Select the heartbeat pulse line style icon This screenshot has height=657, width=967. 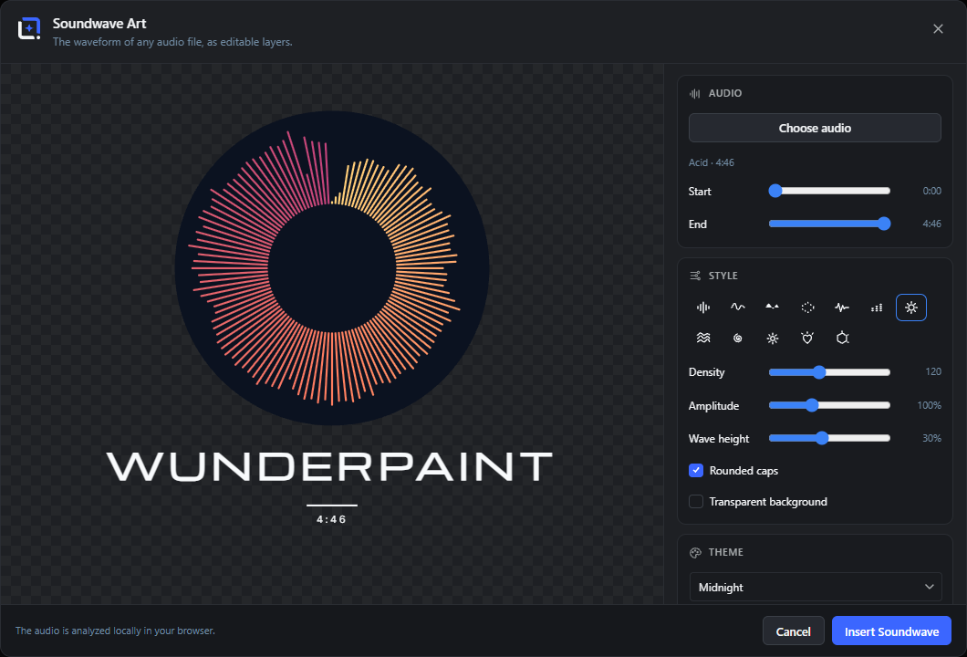coord(842,308)
